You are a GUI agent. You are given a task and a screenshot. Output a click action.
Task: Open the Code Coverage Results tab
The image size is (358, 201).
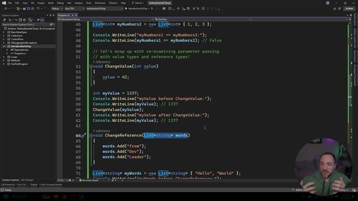coord(51,185)
